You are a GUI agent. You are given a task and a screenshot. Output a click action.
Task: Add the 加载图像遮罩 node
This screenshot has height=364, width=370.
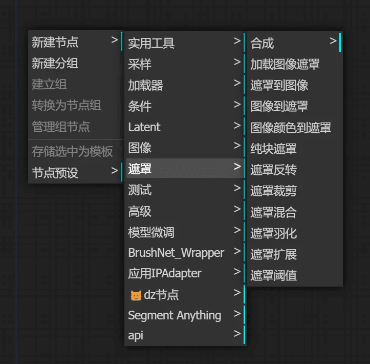click(295, 64)
